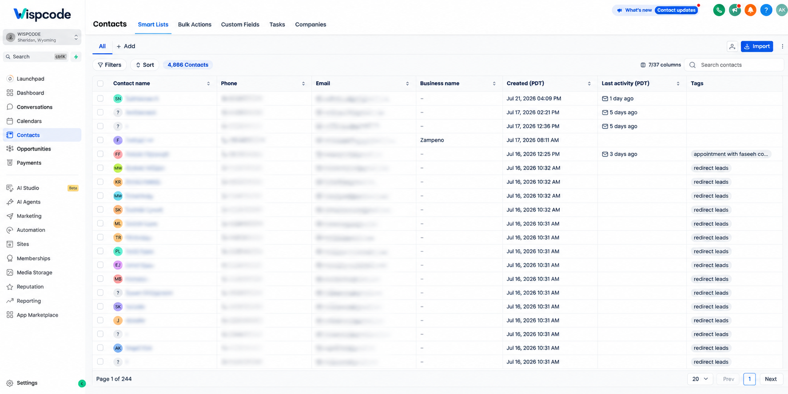The height and width of the screenshot is (394, 788).
Task: Open the megaphone announcements icon
Action: [x=735, y=10]
